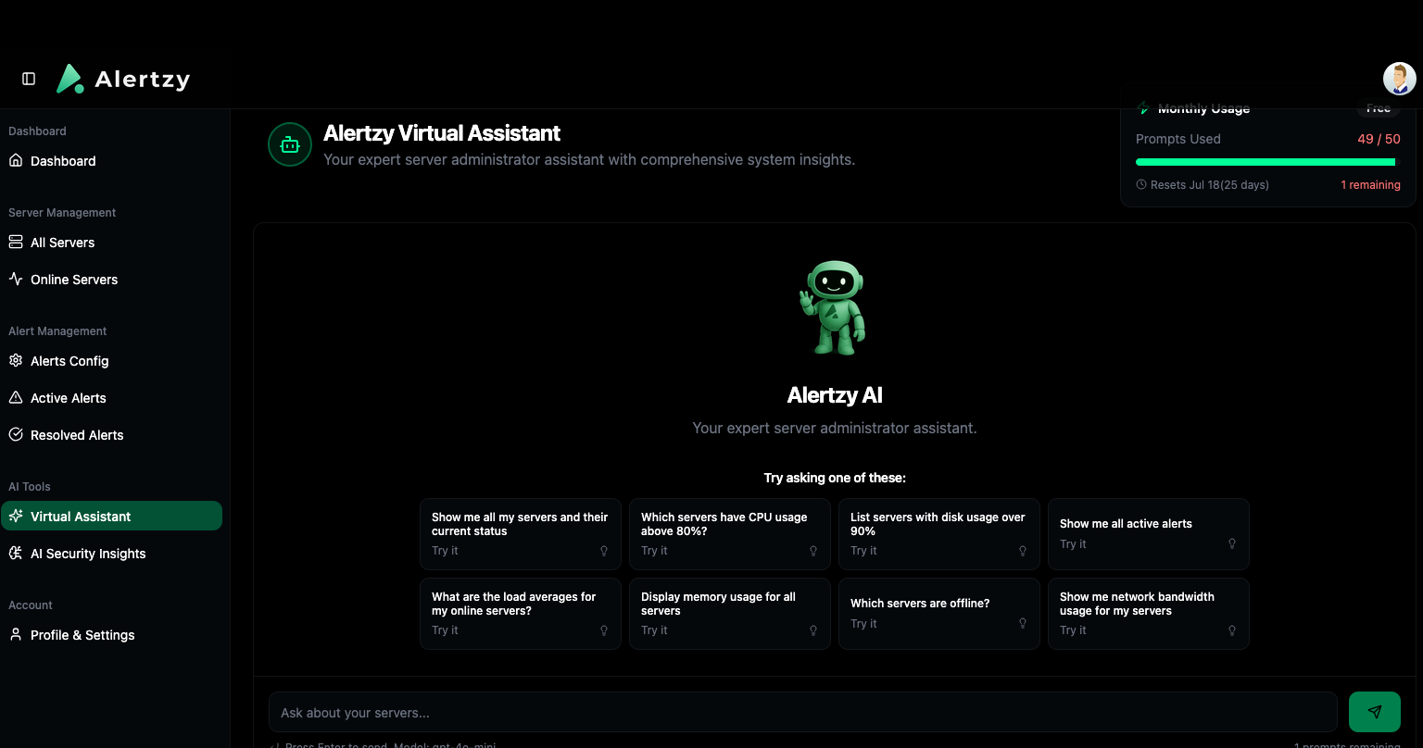Image resolution: width=1423 pixels, height=748 pixels.
Task: Click the green send message button
Action: (1375, 712)
